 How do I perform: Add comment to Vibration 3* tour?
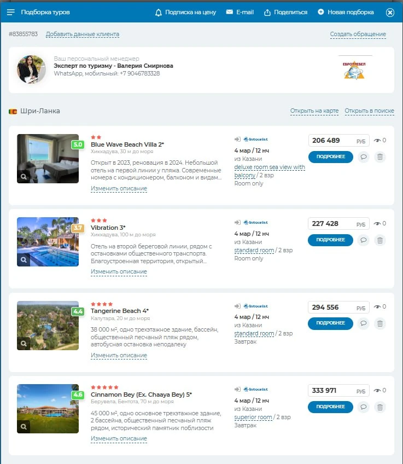click(364, 240)
